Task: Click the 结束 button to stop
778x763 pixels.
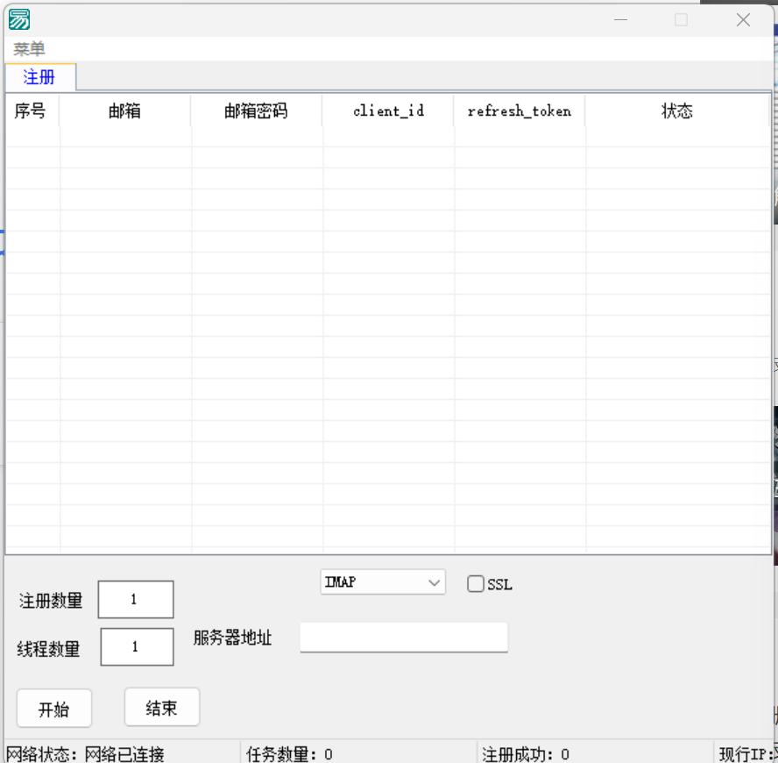Action: (x=161, y=707)
